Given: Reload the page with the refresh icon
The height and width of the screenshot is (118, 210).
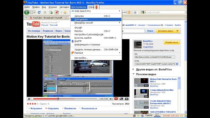Looking at the screenshot, I should click(39, 12).
